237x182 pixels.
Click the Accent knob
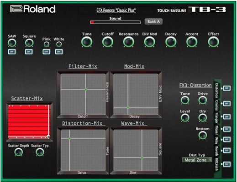click(192, 42)
